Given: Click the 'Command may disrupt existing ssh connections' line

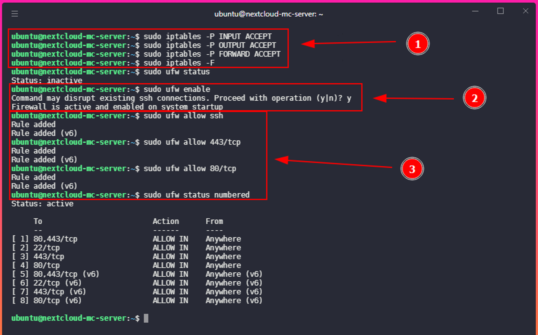Looking at the screenshot, I should (x=181, y=98).
